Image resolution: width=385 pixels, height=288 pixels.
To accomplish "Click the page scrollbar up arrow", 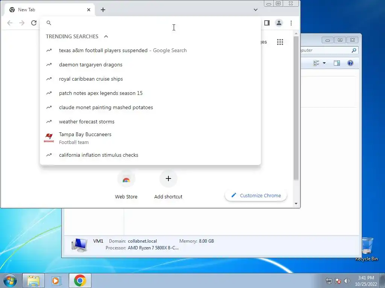I will 296,33.
